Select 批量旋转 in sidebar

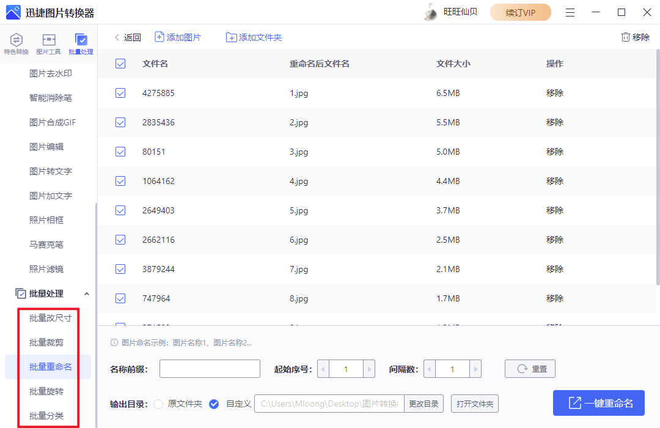tap(46, 391)
